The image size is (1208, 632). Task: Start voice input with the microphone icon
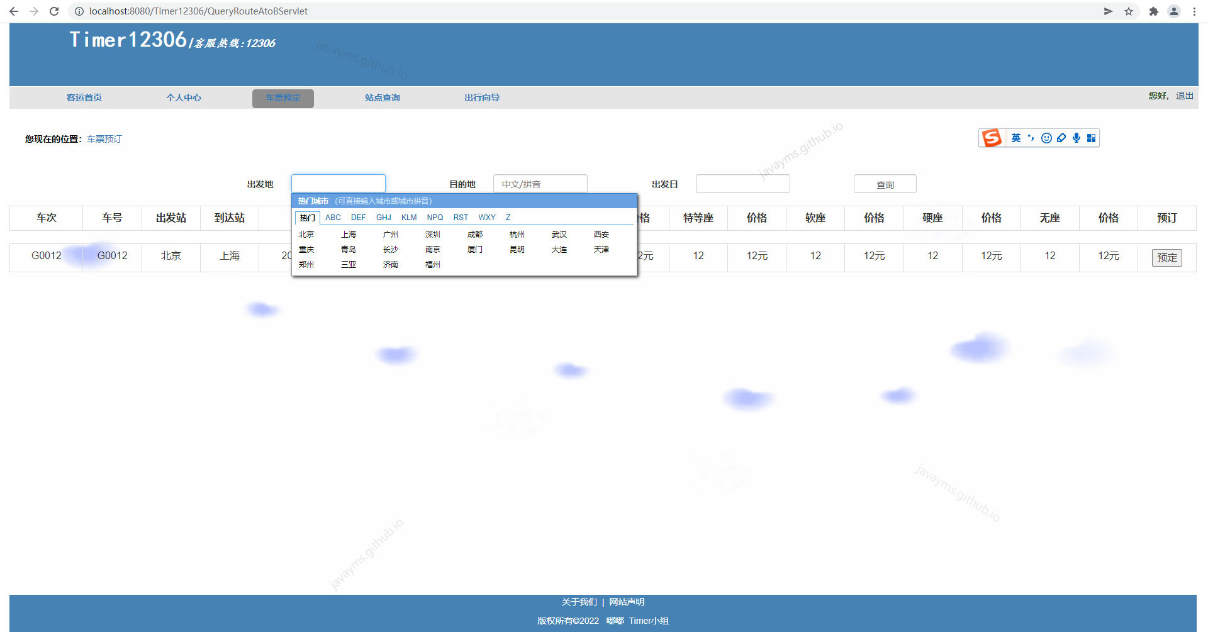tap(1077, 138)
